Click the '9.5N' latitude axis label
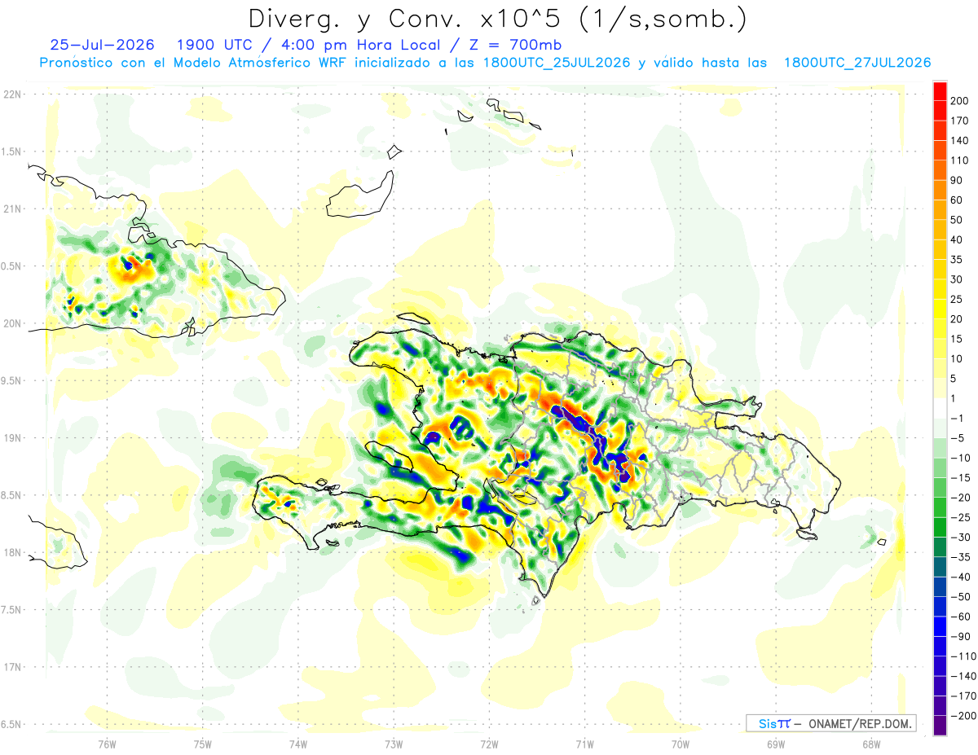 (12, 380)
